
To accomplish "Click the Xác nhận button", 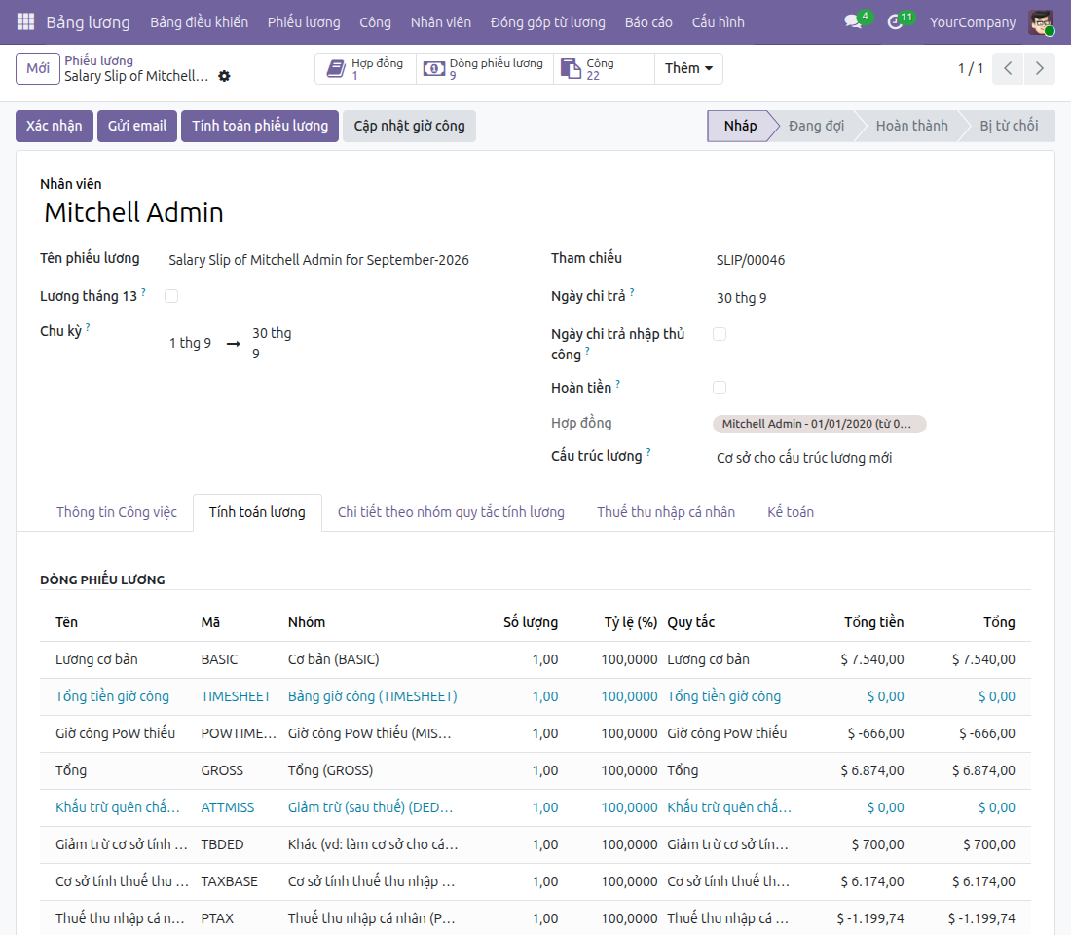I will click(x=54, y=126).
